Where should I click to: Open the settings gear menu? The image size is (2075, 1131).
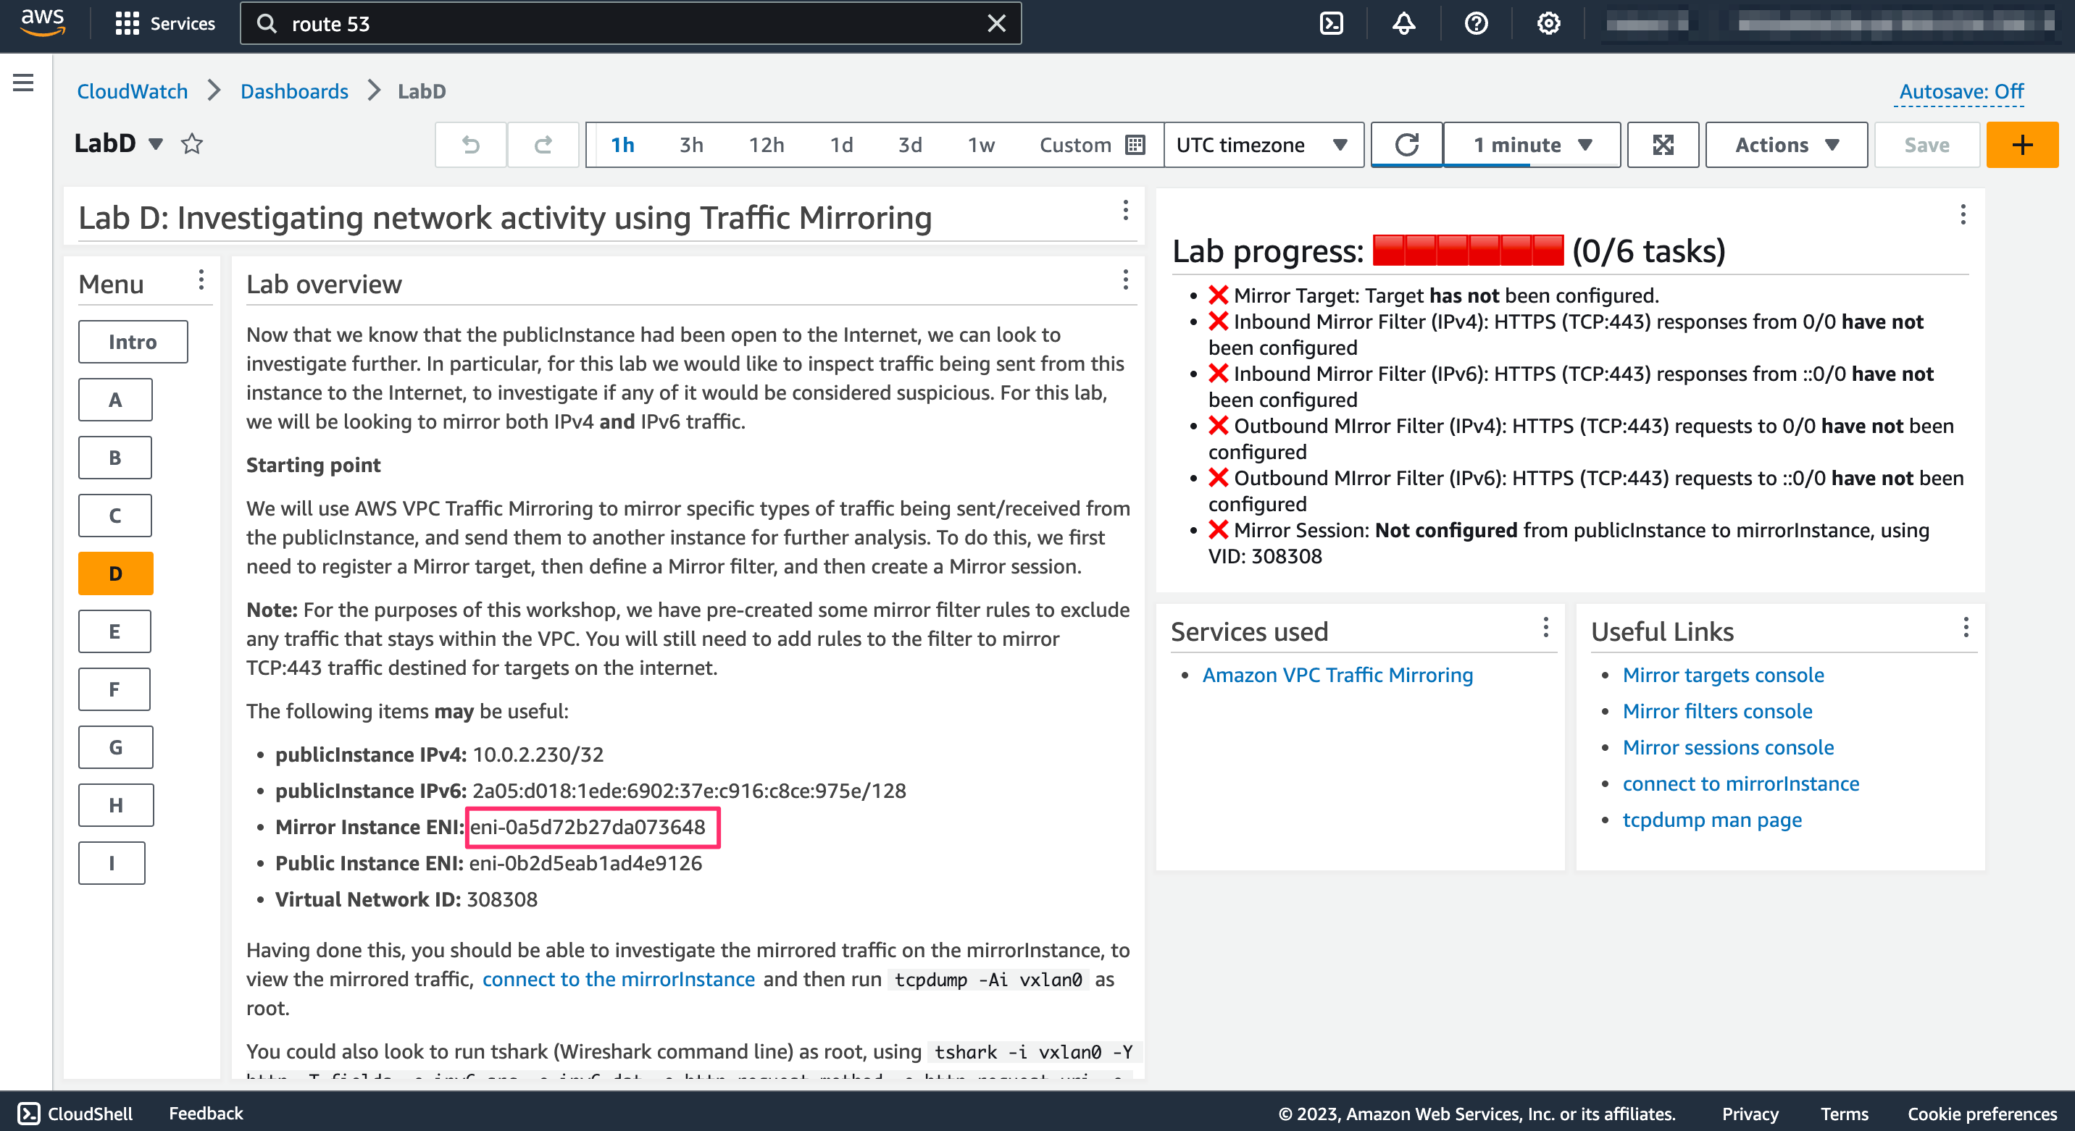(1548, 23)
